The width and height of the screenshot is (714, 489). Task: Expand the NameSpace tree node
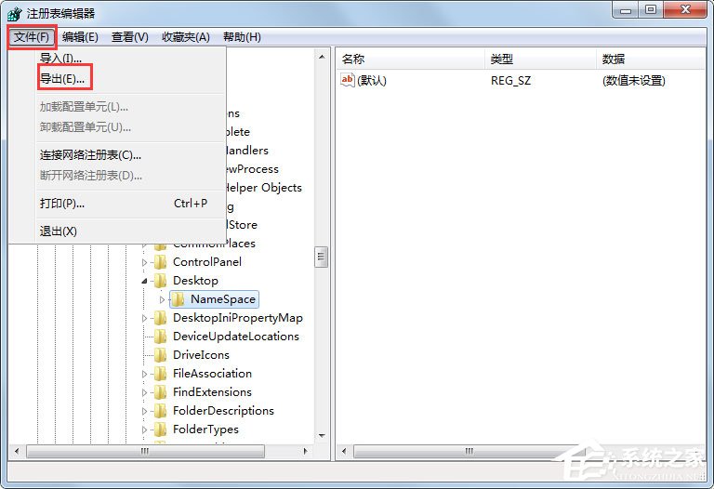(162, 299)
